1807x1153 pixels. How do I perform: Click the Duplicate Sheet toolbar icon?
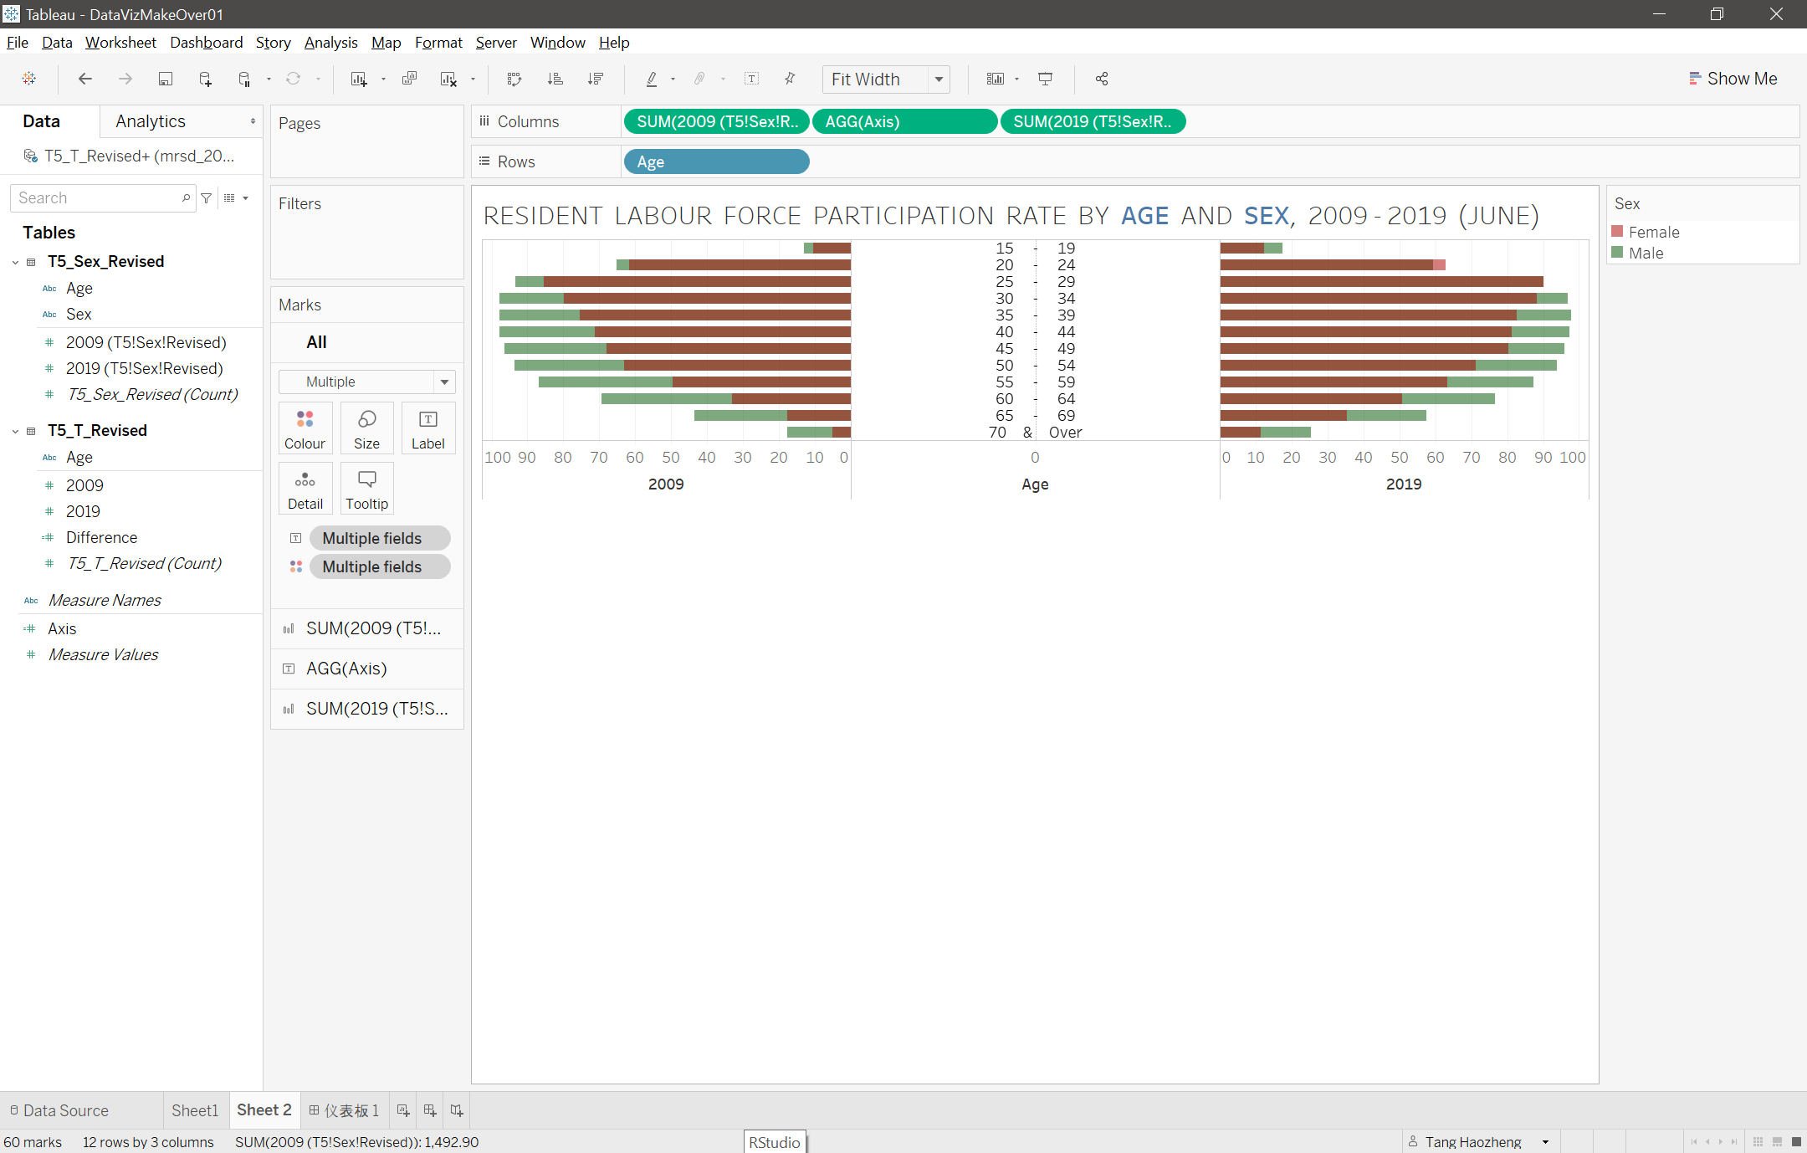click(409, 79)
